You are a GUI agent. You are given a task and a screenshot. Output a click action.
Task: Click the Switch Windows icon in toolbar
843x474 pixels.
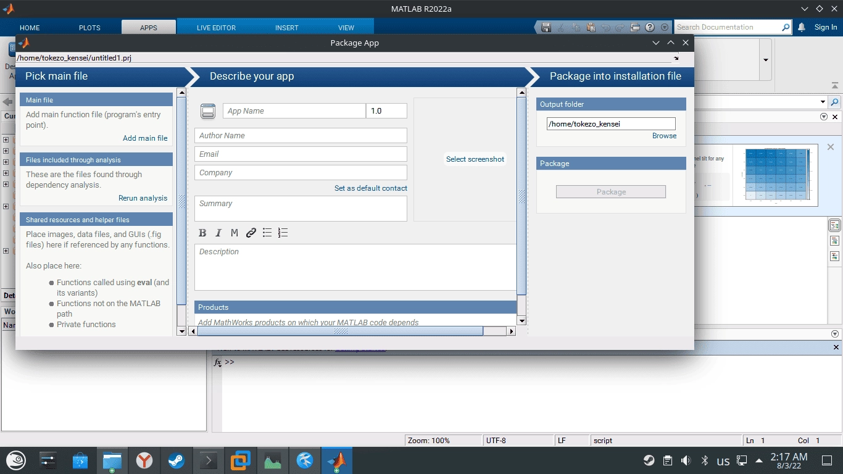[x=635, y=27]
